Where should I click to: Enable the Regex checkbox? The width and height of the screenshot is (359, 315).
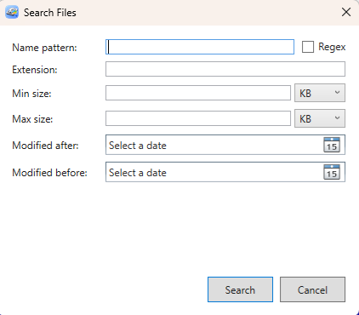click(308, 47)
